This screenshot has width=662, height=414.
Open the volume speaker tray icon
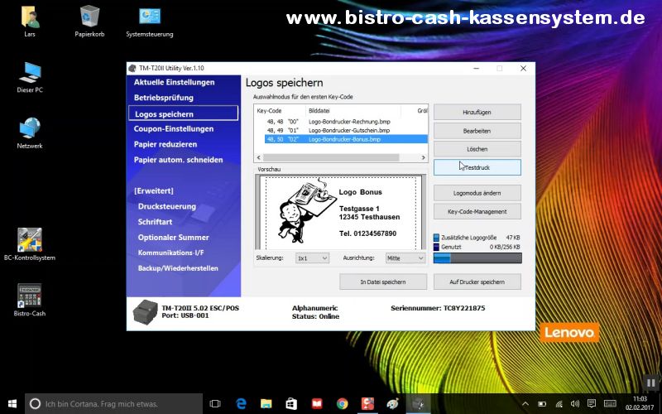575,403
